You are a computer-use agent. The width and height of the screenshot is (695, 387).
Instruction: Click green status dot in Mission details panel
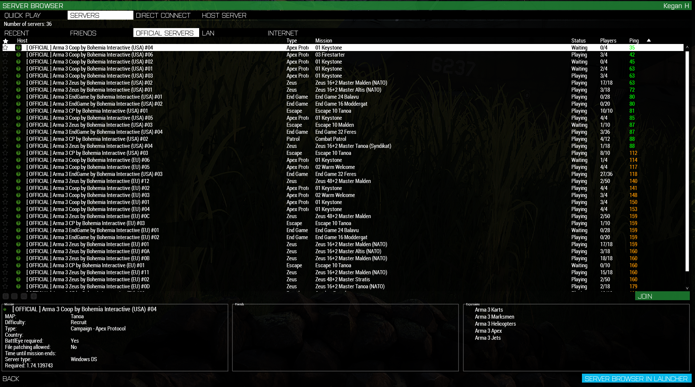coord(5,309)
